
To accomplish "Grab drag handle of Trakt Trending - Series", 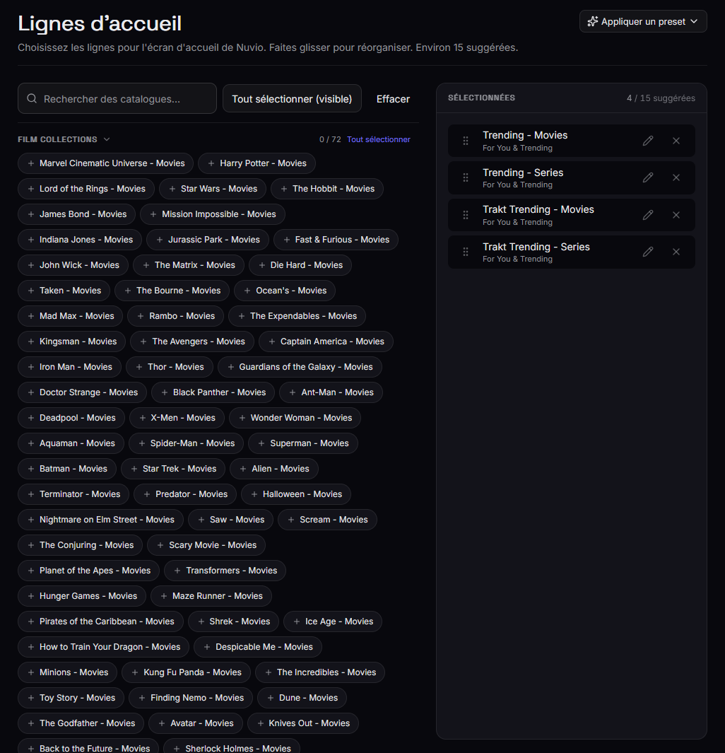I will (x=466, y=252).
